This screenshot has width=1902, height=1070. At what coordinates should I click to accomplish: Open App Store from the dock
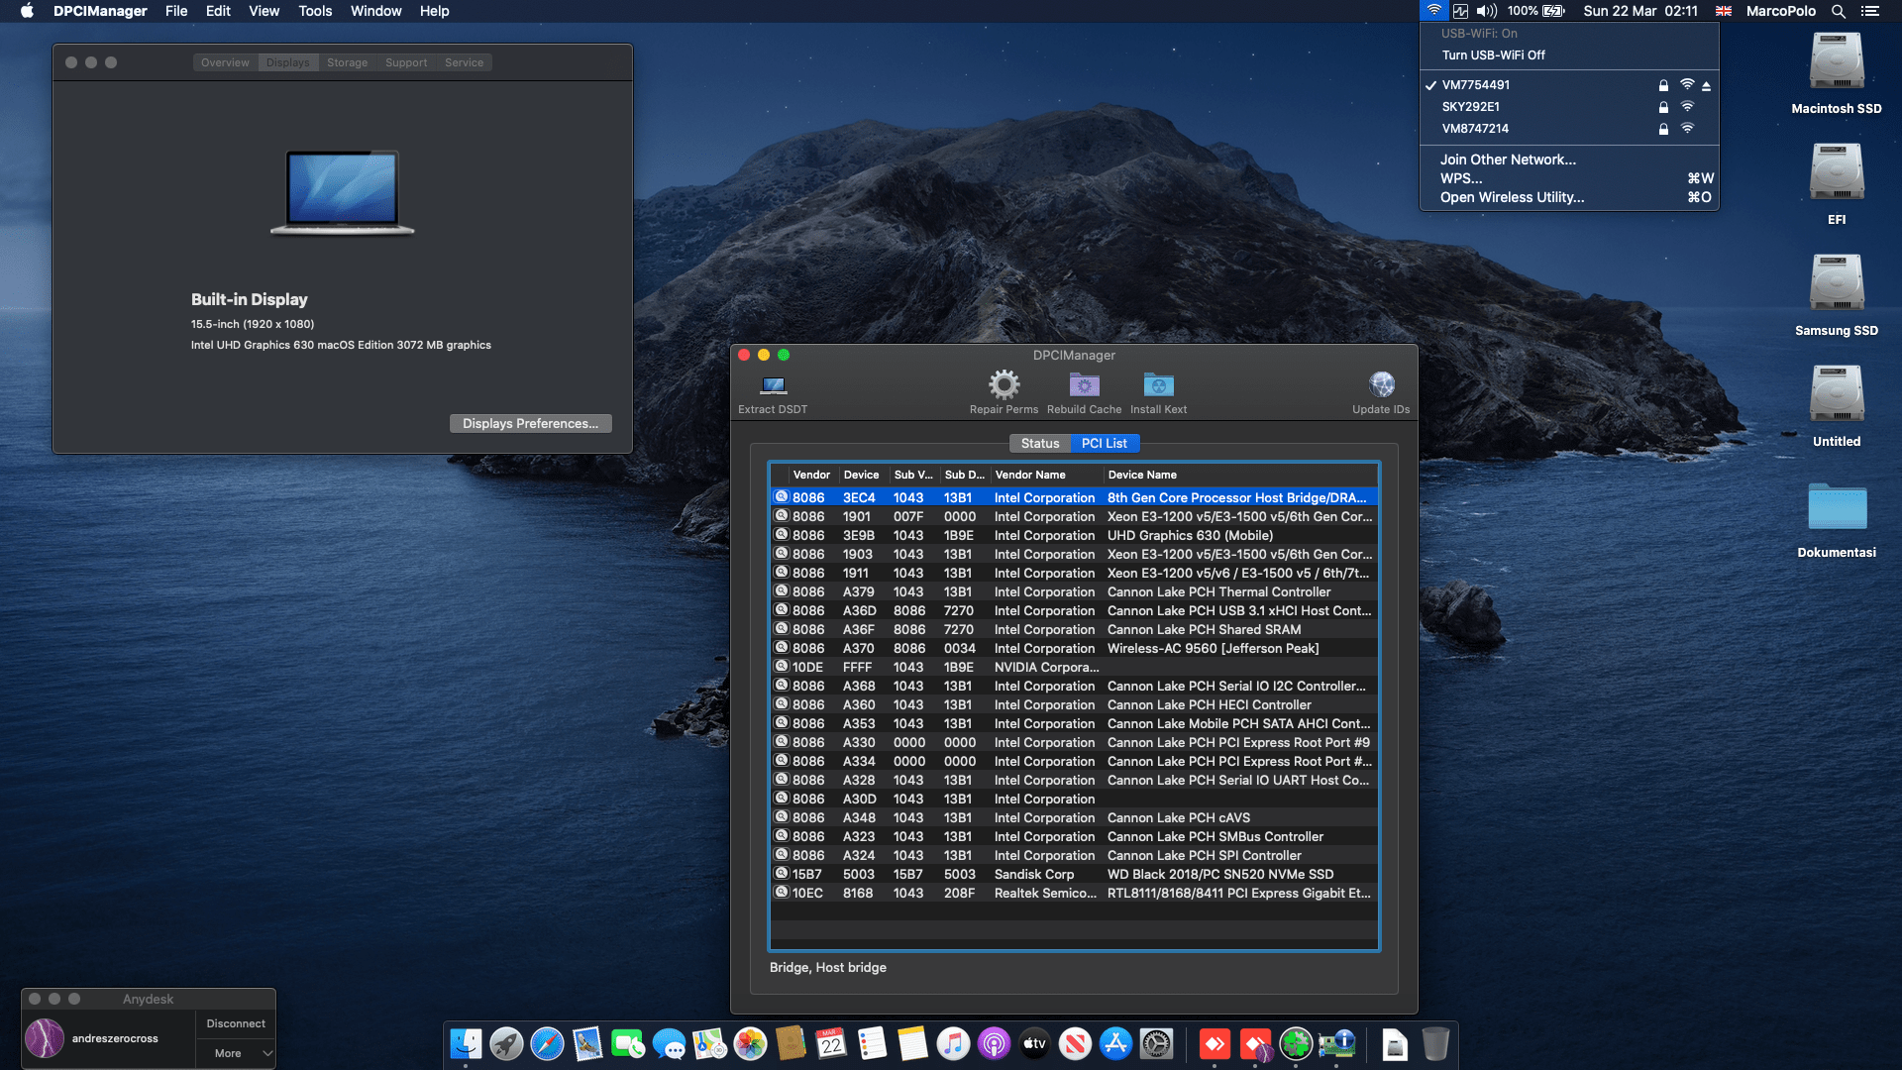1115,1043
